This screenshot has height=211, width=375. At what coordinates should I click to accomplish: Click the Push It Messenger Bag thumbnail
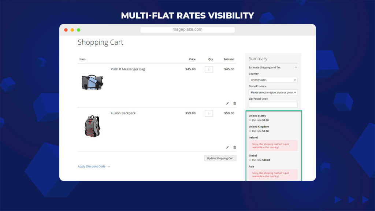click(92, 82)
